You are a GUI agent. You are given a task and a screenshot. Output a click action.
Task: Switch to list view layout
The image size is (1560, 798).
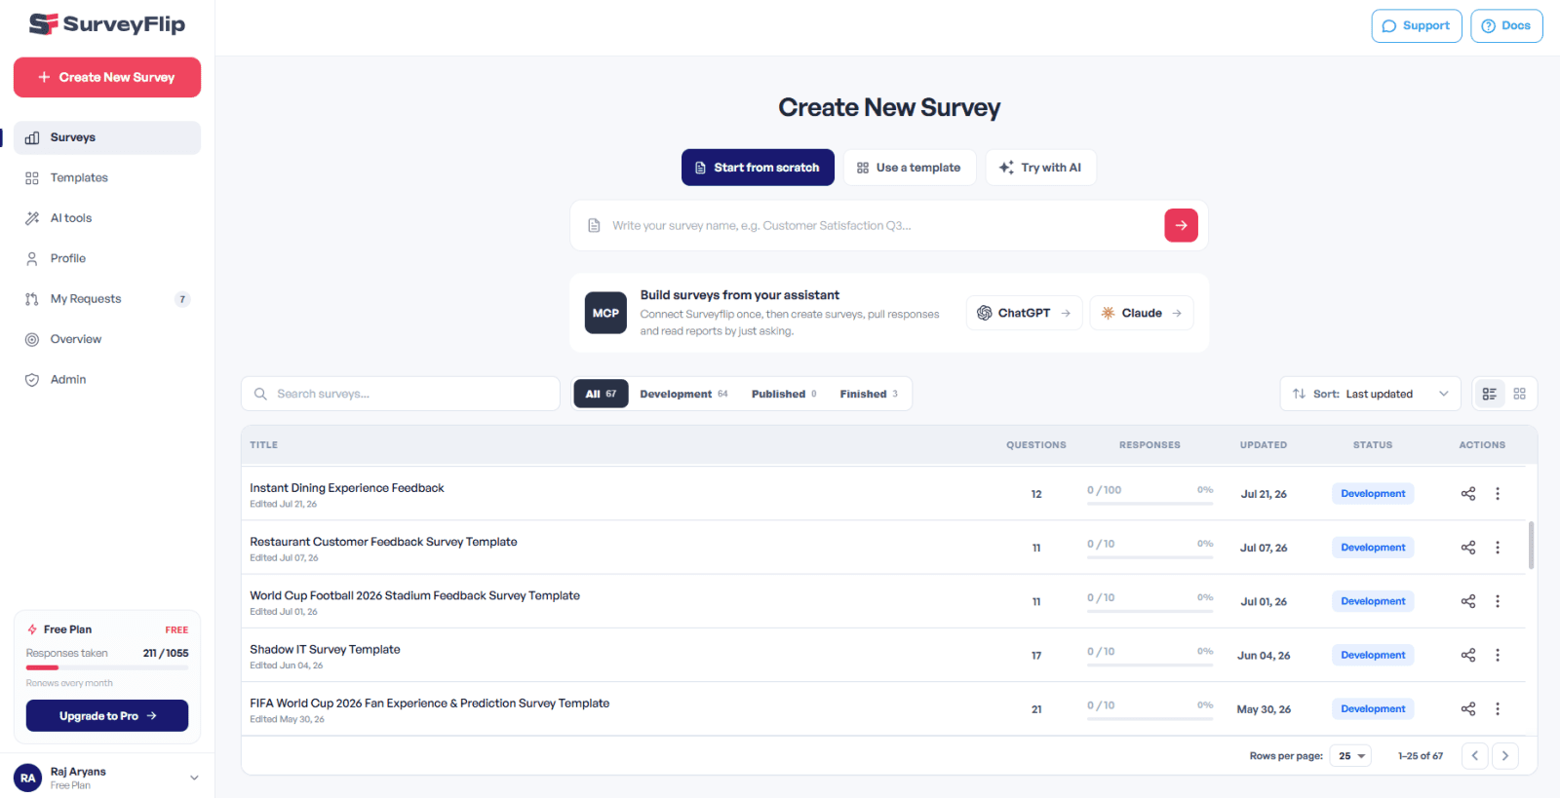point(1490,394)
